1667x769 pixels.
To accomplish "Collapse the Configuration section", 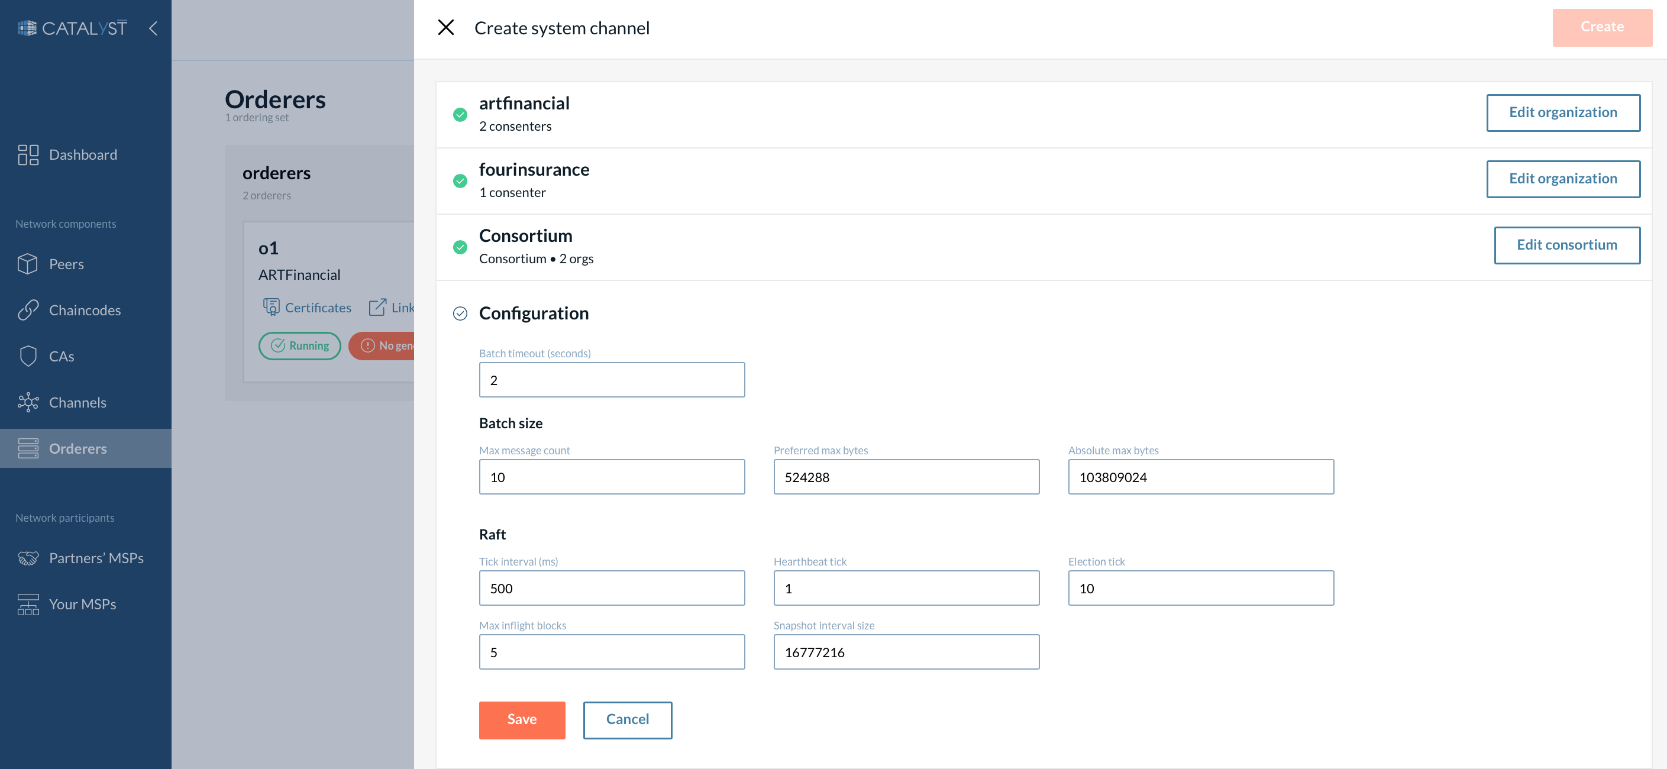I will (460, 314).
